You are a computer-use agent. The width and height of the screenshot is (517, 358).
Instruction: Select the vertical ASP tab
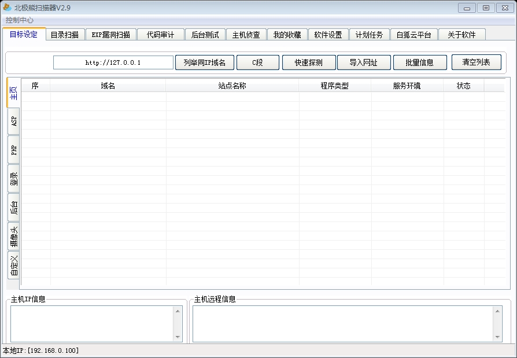13,121
